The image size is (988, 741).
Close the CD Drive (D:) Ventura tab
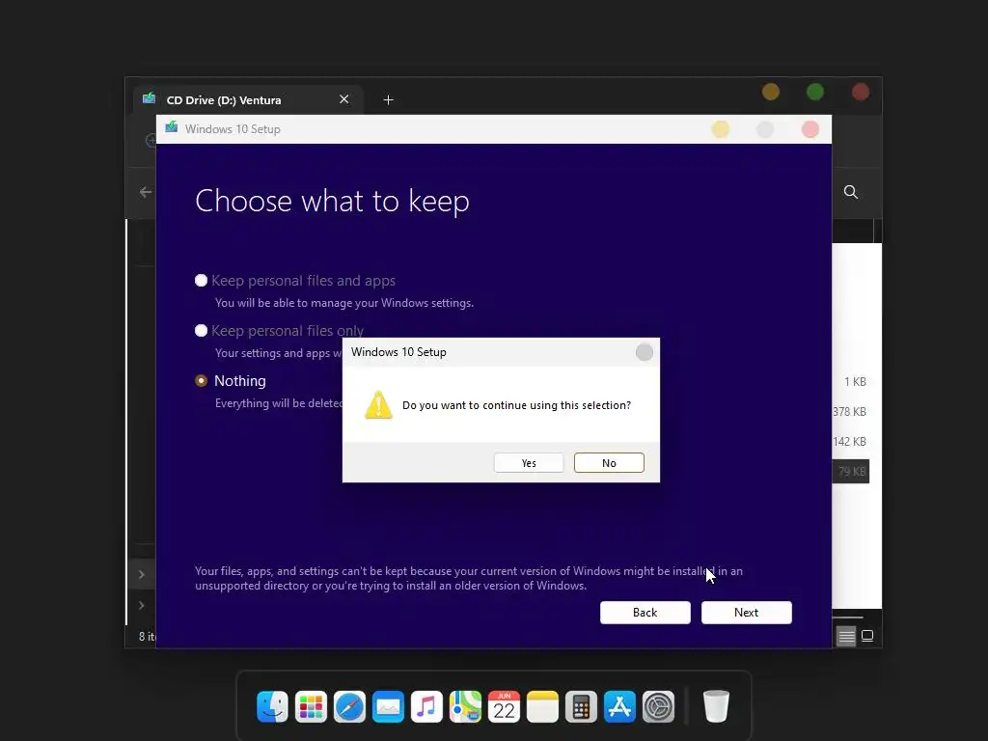(344, 99)
